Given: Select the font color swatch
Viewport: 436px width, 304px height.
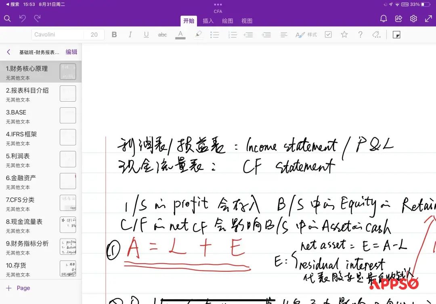Looking at the screenshot, I should [x=180, y=35].
